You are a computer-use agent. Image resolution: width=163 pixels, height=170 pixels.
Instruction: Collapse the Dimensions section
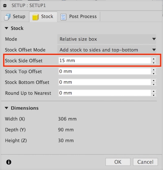click(7, 108)
